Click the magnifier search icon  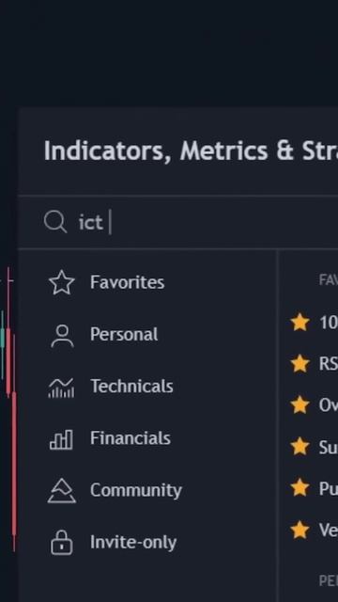[x=55, y=222]
